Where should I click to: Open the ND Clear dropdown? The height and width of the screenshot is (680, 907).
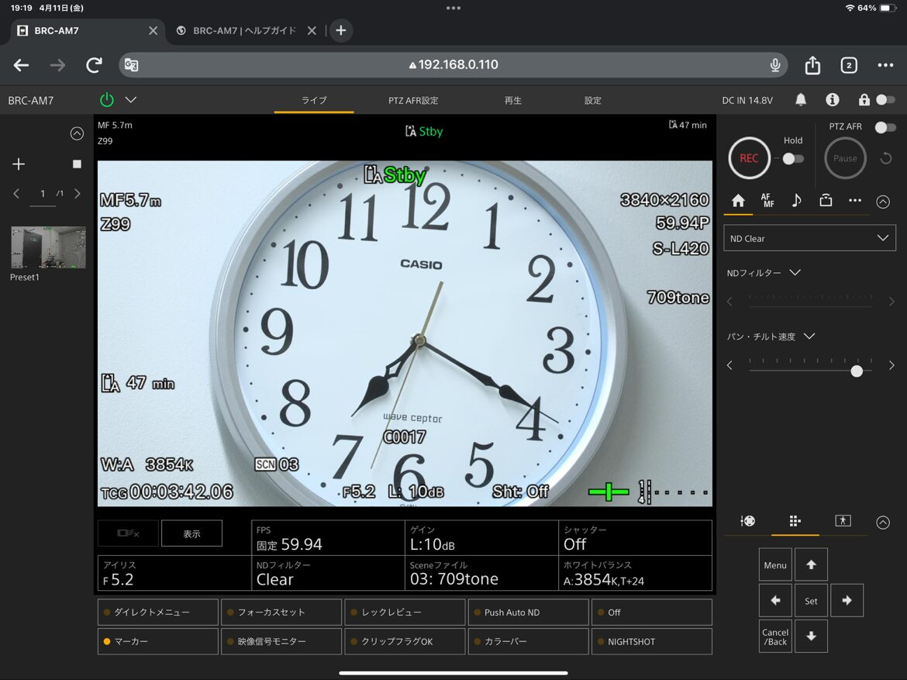click(809, 239)
